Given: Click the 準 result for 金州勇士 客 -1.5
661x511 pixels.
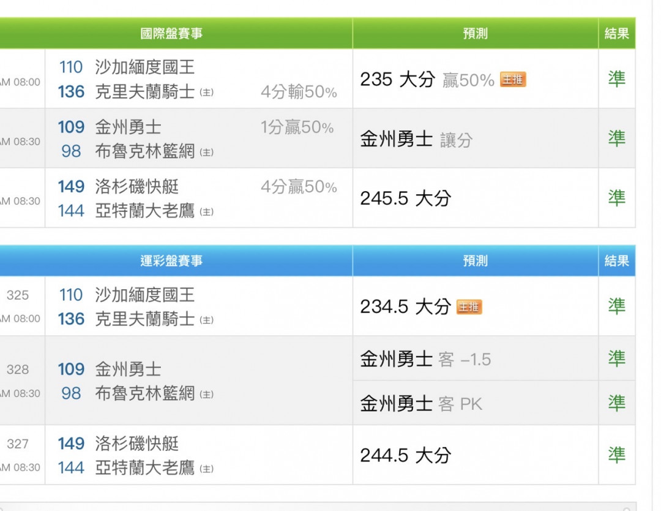Looking at the screenshot, I should click(x=616, y=358).
